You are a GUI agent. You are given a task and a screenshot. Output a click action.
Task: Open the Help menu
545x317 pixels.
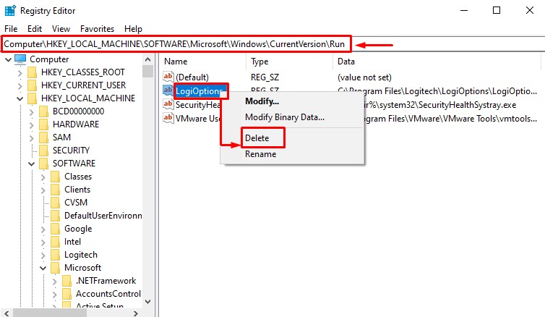click(x=133, y=29)
